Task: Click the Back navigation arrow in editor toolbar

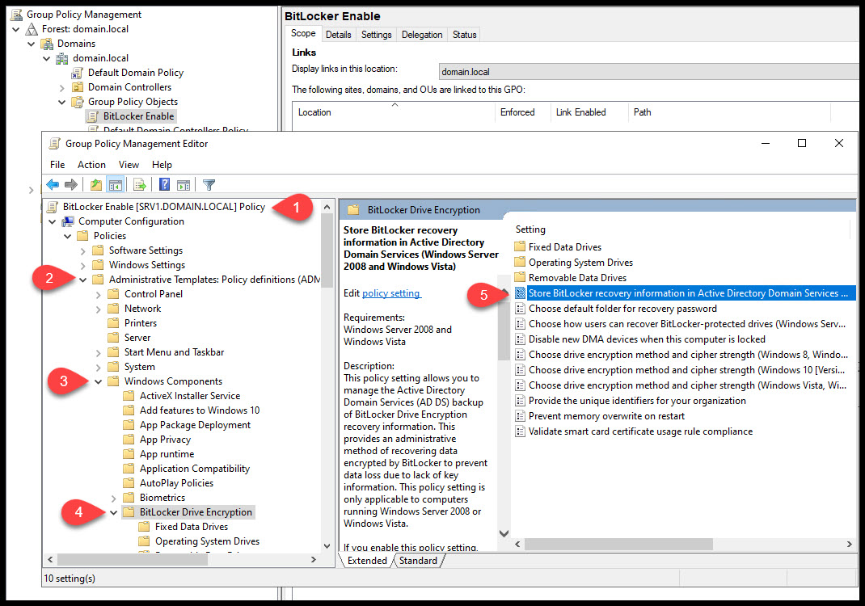Action: pos(53,184)
